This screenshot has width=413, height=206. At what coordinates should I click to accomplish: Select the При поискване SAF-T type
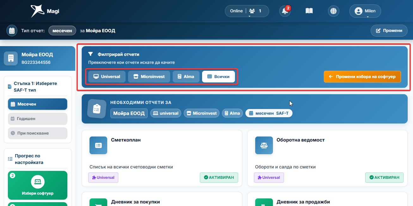pos(38,133)
